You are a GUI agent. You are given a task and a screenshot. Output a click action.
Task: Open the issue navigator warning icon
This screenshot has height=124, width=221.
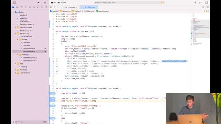30,7
